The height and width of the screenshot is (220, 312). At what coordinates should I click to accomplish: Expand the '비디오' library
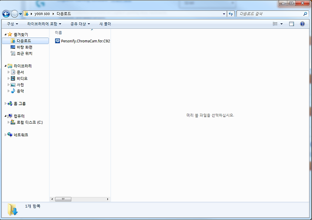coord(8,78)
